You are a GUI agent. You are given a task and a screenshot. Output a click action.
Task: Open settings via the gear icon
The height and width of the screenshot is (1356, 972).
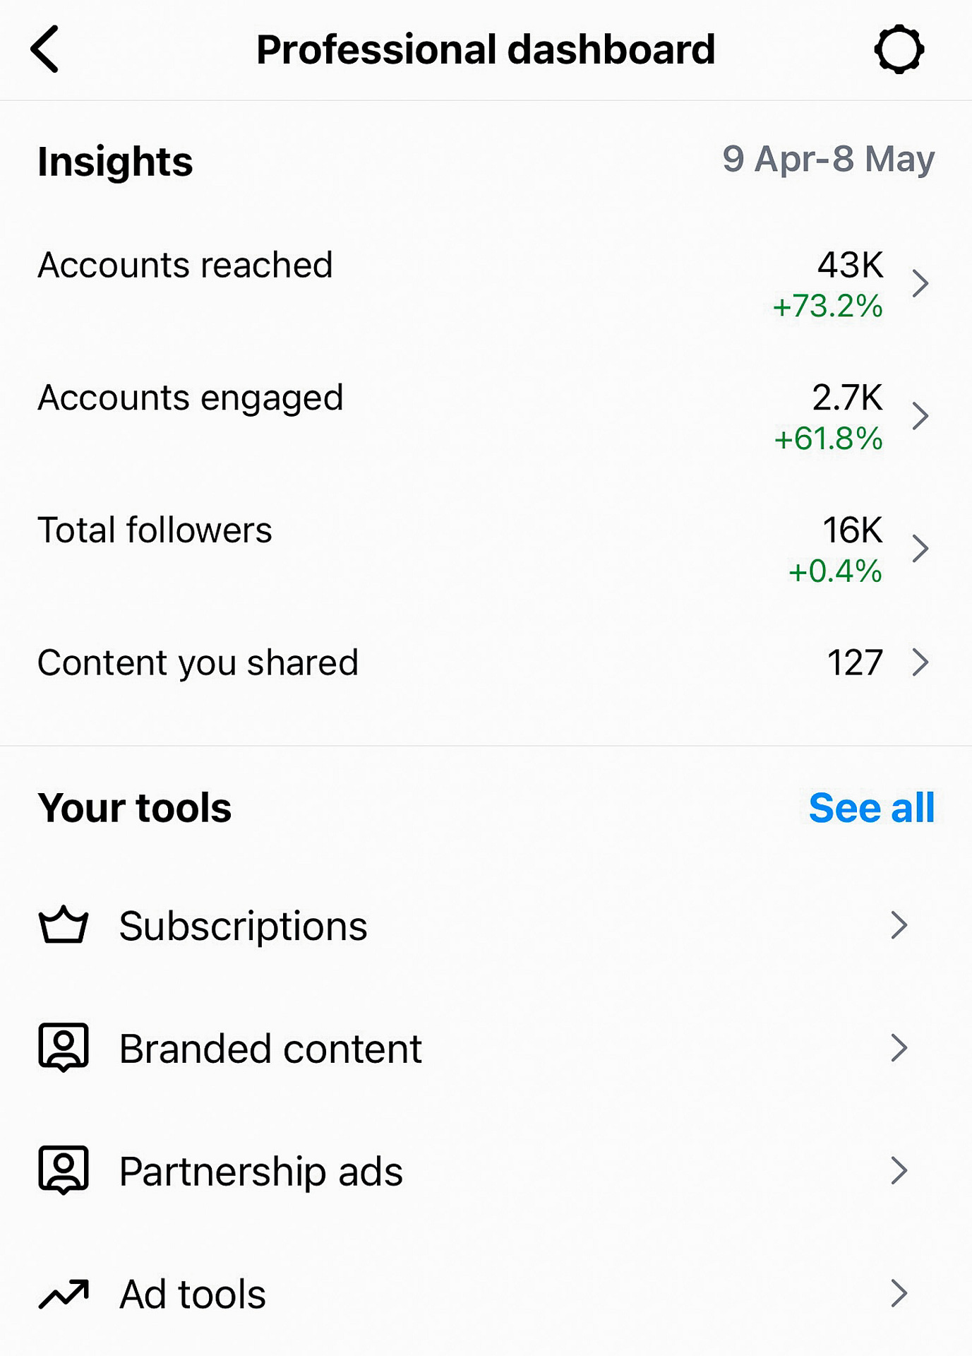coord(899,49)
